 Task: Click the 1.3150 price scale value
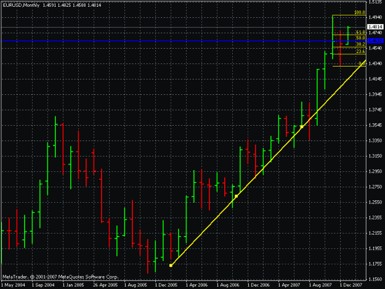click(375, 156)
